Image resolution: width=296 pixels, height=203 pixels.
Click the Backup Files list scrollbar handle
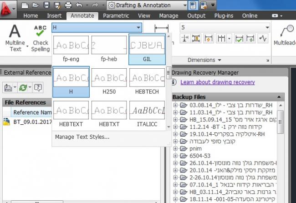pyautogui.click(x=280, y=122)
